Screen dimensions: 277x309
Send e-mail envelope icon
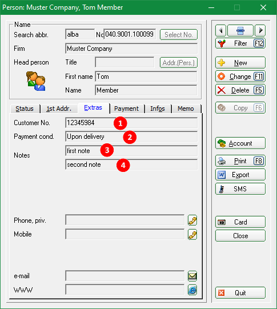192,276
